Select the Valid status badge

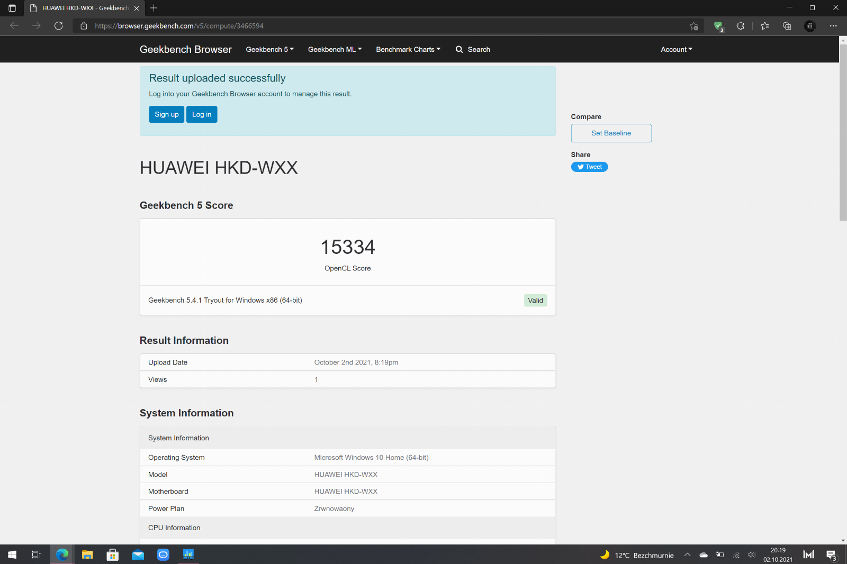[x=535, y=301]
